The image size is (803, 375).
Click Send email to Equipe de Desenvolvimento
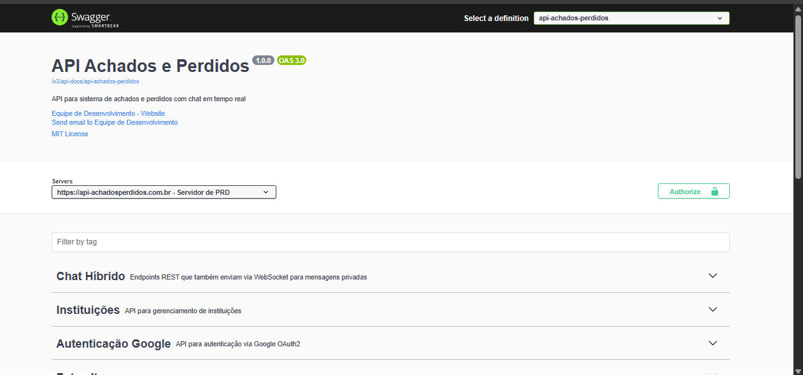[115, 122]
